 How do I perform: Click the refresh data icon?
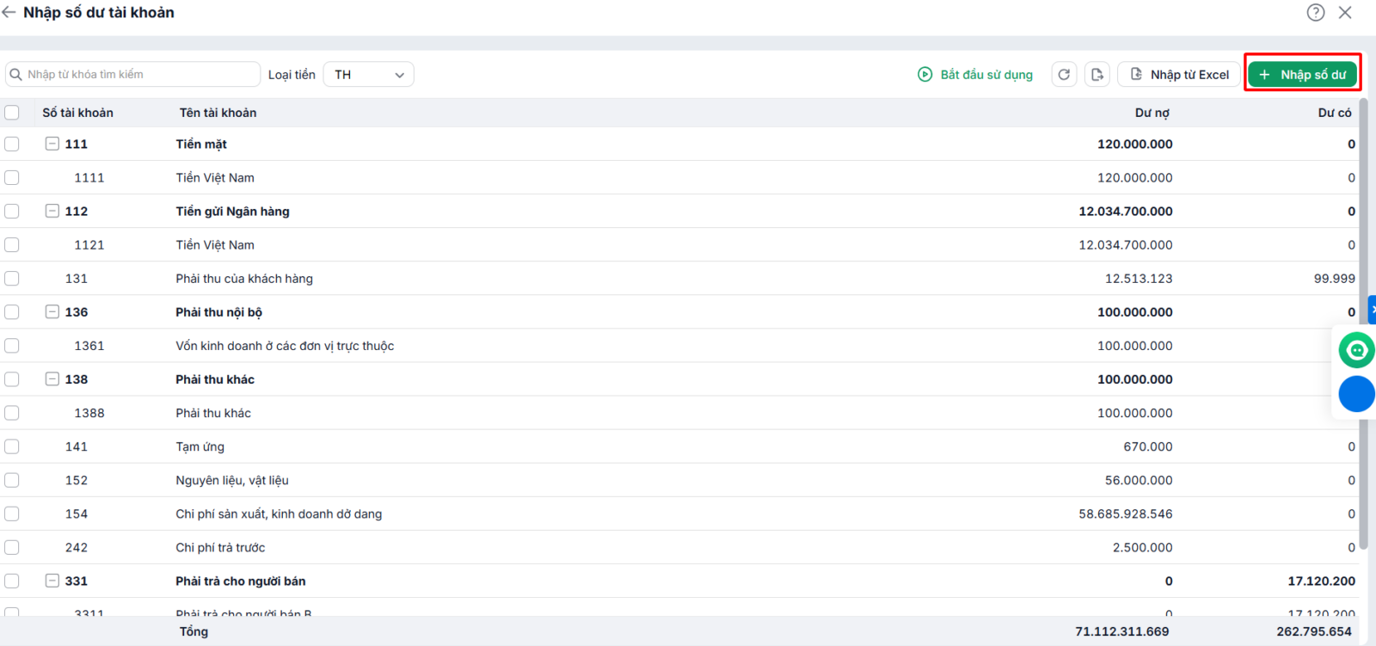pyautogui.click(x=1064, y=75)
